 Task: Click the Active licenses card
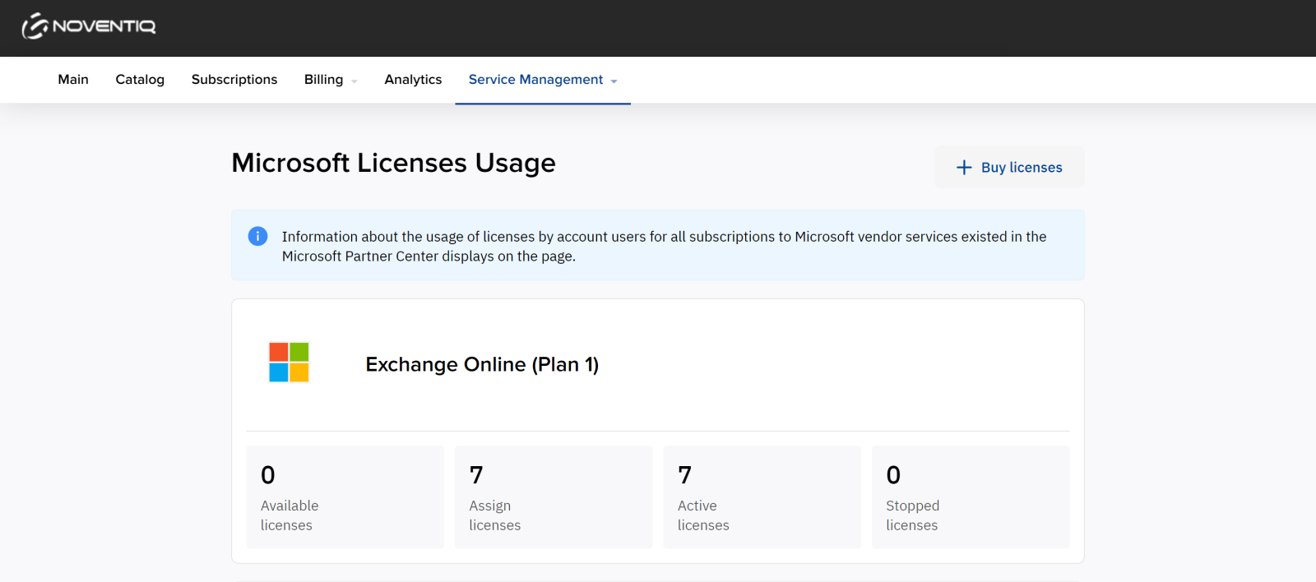762,497
